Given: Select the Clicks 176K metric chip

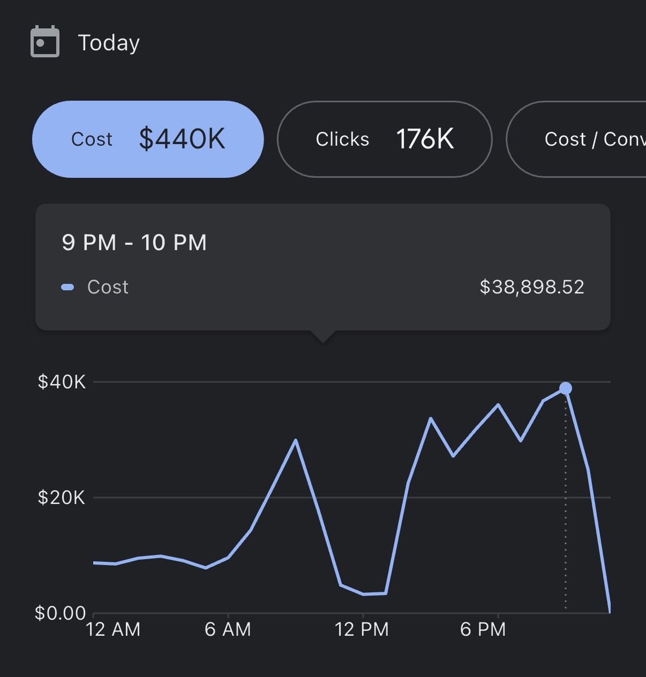Looking at the screenshot, I should (x=385, y=139).
